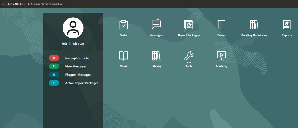298x128 pixels.
Task: Open the New Messages link
Action: coord(76,66)
